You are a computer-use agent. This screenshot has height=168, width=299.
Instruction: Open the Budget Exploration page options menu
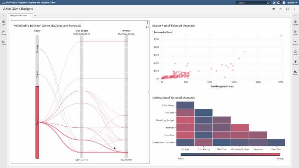click(x=30, y=15)
